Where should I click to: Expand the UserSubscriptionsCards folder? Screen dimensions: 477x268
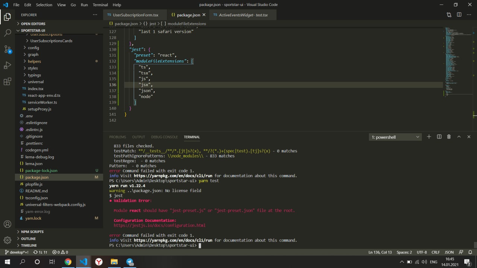[x=59, y=41]
